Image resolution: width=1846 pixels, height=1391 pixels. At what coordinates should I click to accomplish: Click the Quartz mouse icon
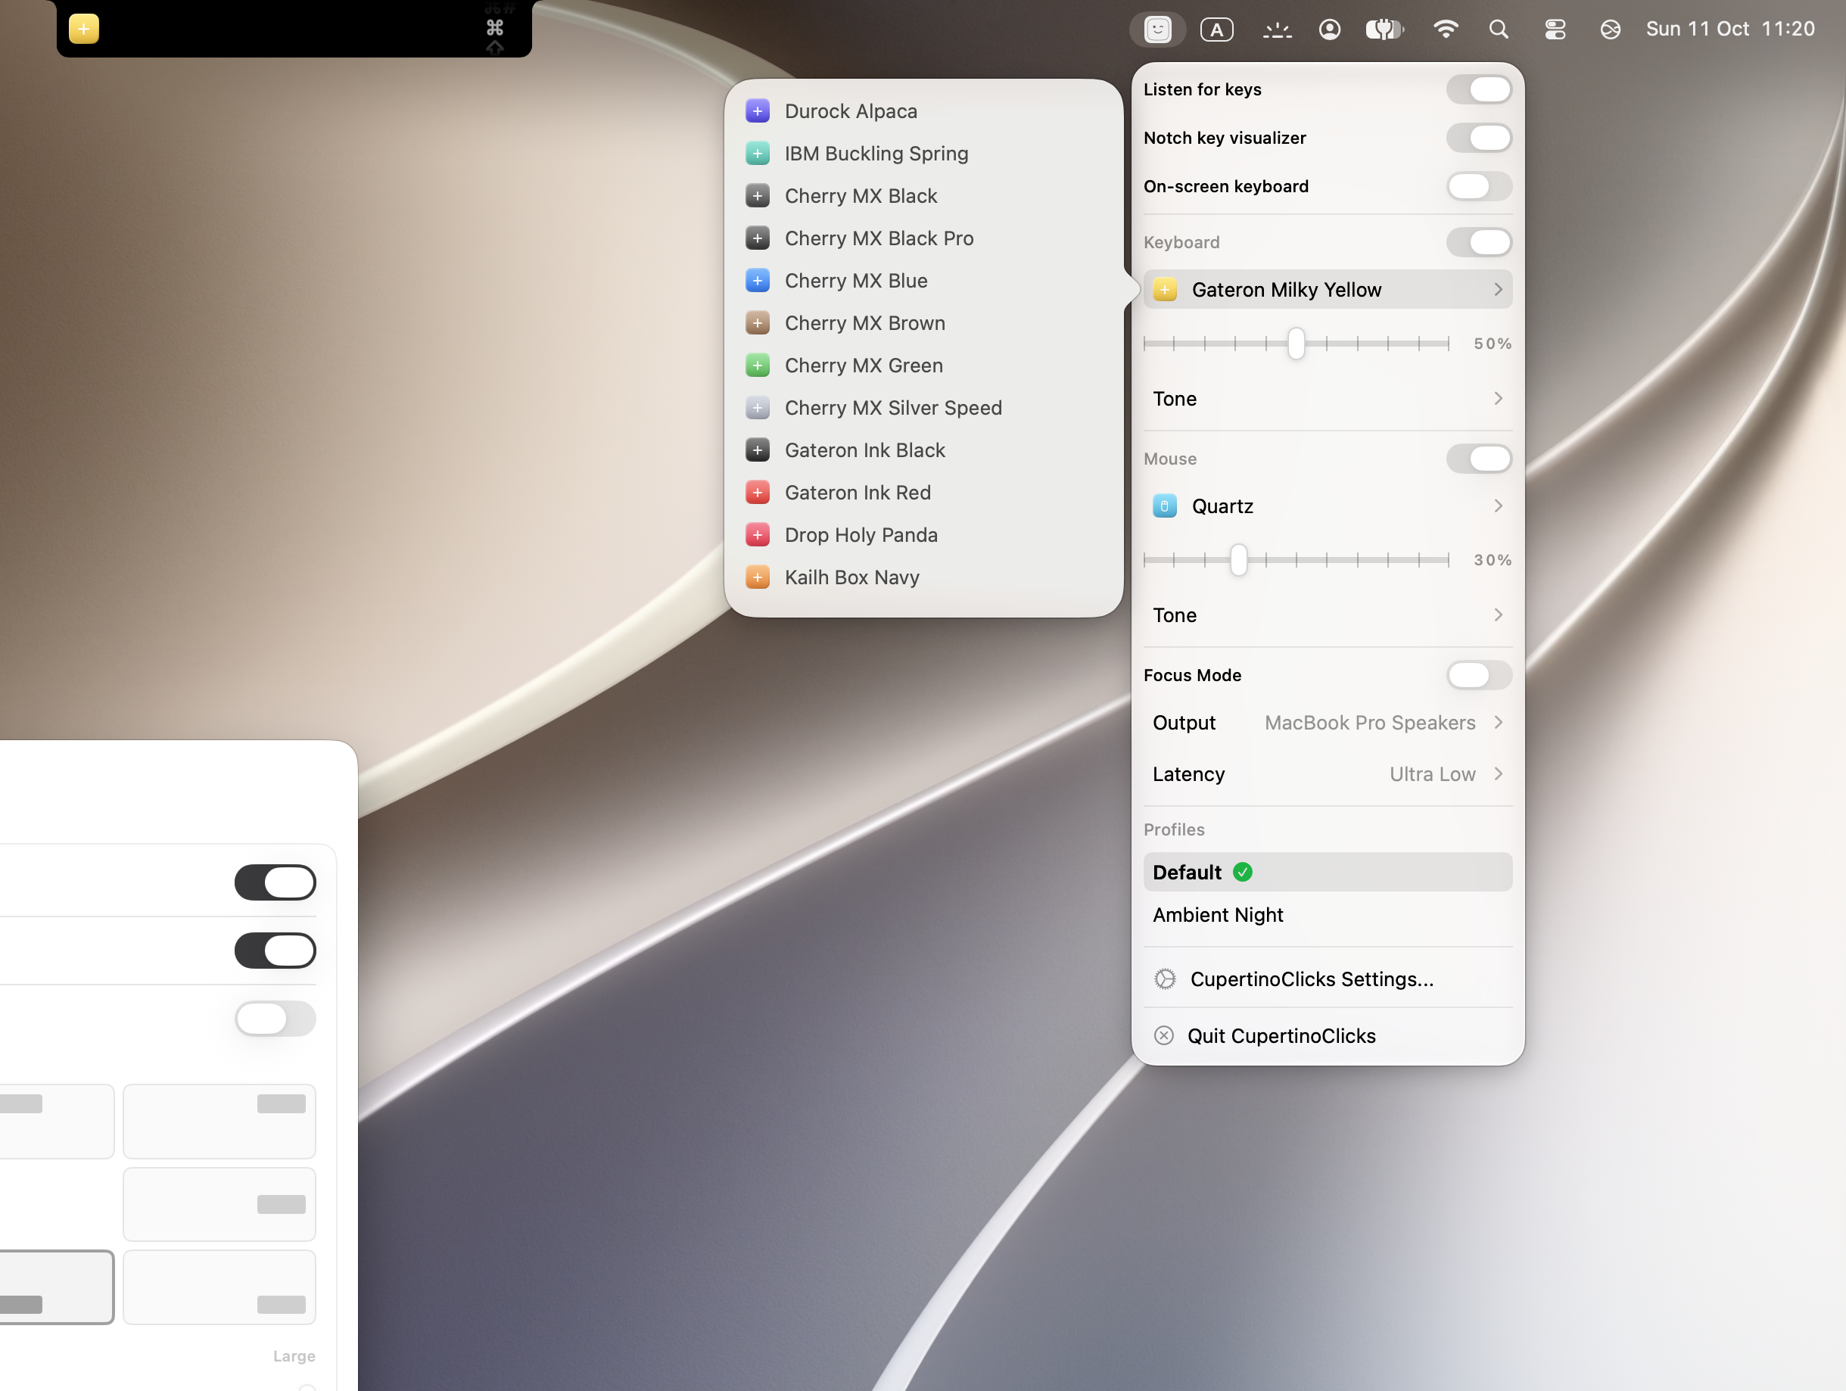pyautogui.click(x=1164, y=506)
